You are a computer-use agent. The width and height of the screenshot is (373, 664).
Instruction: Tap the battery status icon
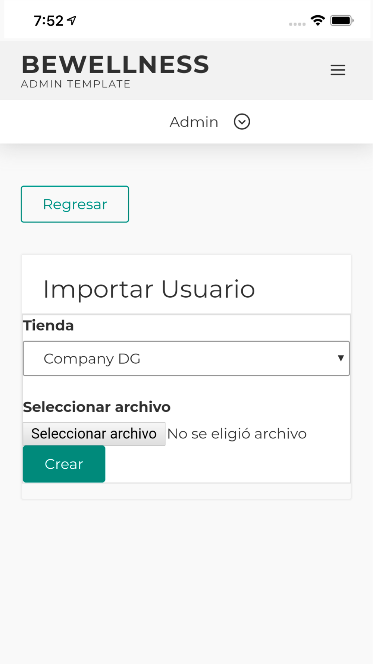(x=342, y=20)
